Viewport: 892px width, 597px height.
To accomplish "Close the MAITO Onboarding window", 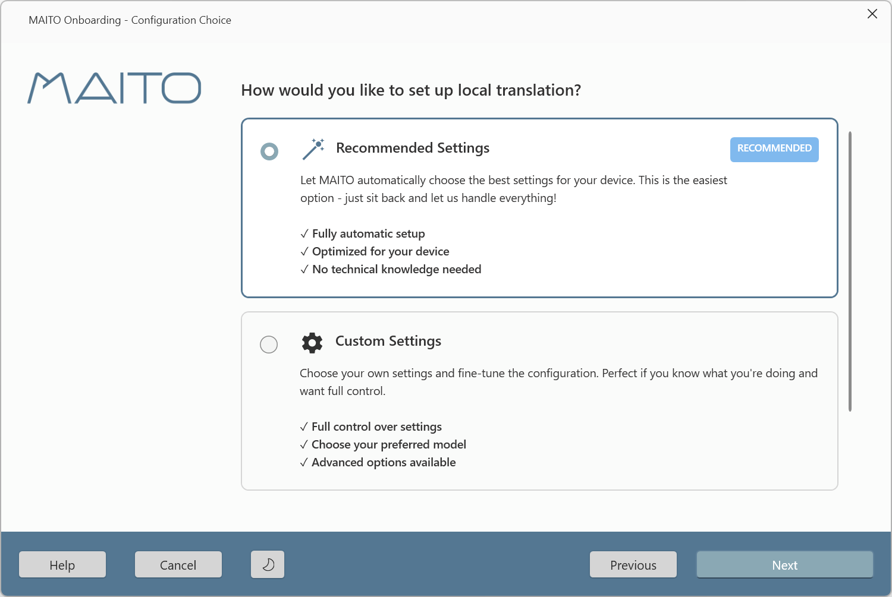I will pos(872,14).
